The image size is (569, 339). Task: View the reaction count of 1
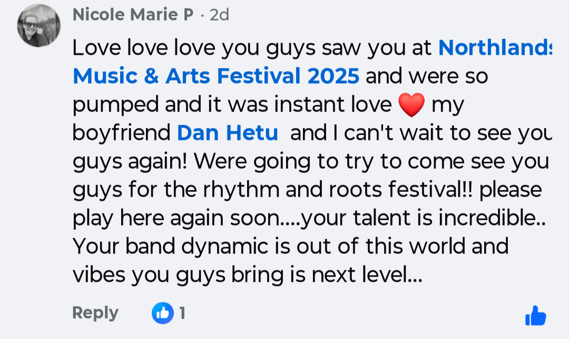182,314
